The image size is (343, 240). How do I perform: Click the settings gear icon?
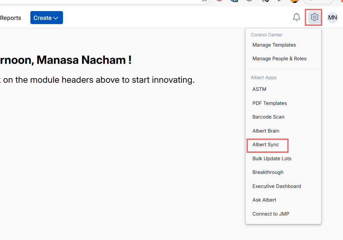pos(314,18)
